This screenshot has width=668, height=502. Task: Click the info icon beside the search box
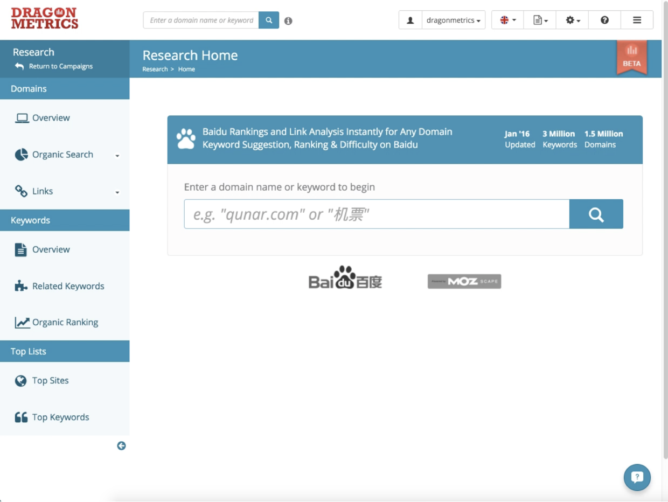[x=288, y=20]
